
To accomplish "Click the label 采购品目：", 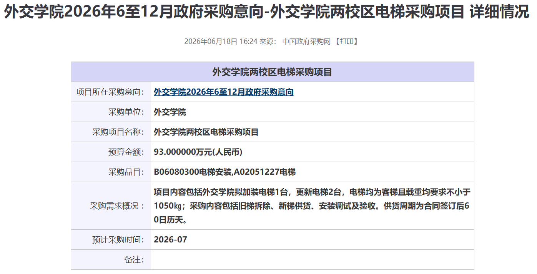I will point(126,172).
